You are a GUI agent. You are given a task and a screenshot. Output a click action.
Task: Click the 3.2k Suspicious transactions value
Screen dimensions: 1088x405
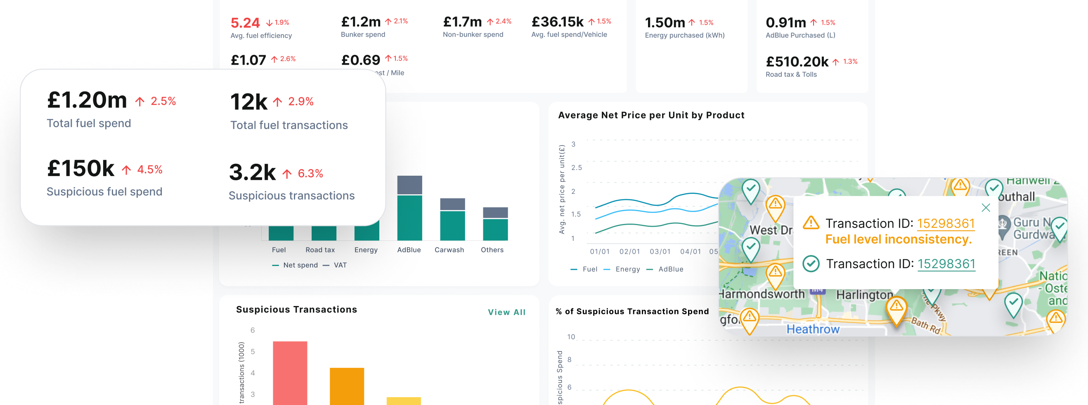pyautogui.click(x=252, y=172)
